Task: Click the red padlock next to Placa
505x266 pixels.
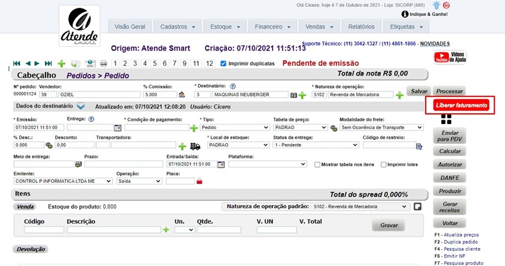Action: 199,182
